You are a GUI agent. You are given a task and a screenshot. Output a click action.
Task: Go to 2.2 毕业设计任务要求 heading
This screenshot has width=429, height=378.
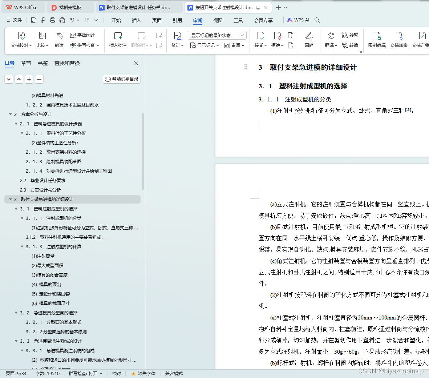pos(43,180)
